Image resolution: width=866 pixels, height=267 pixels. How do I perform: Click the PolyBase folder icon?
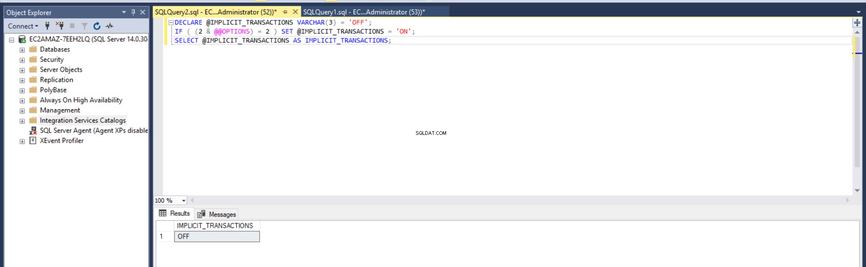click(x=33, y=90)
